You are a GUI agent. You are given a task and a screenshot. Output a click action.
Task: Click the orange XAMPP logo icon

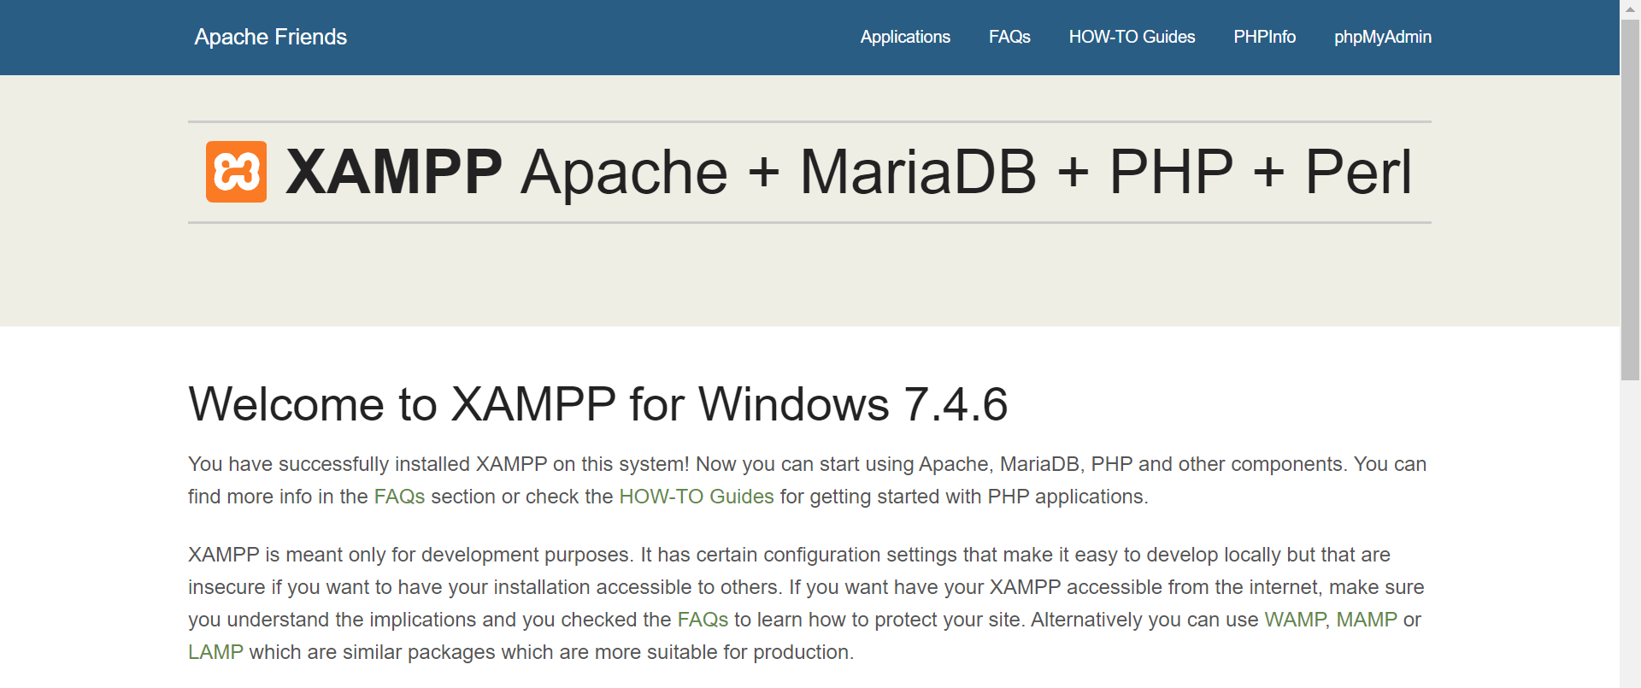[236, 172]
